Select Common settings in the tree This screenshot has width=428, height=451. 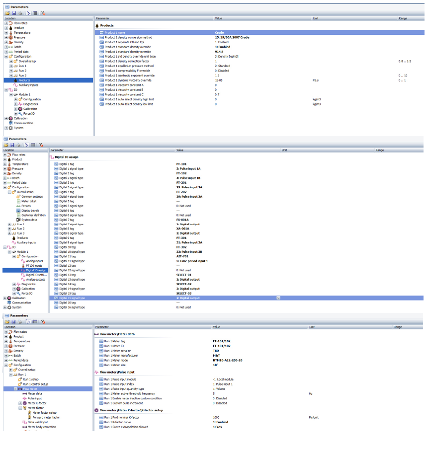point(32,197)
